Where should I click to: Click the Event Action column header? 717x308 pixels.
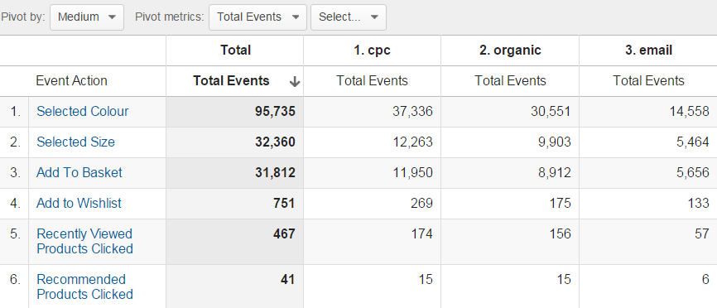click(x=71, y=81)
